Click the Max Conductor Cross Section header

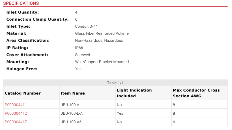tap(196, 93)
